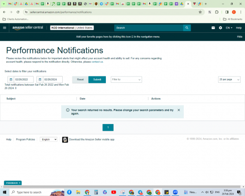Change footer language from English
This screenshot has height=196, width=245.
coord(49,139)
